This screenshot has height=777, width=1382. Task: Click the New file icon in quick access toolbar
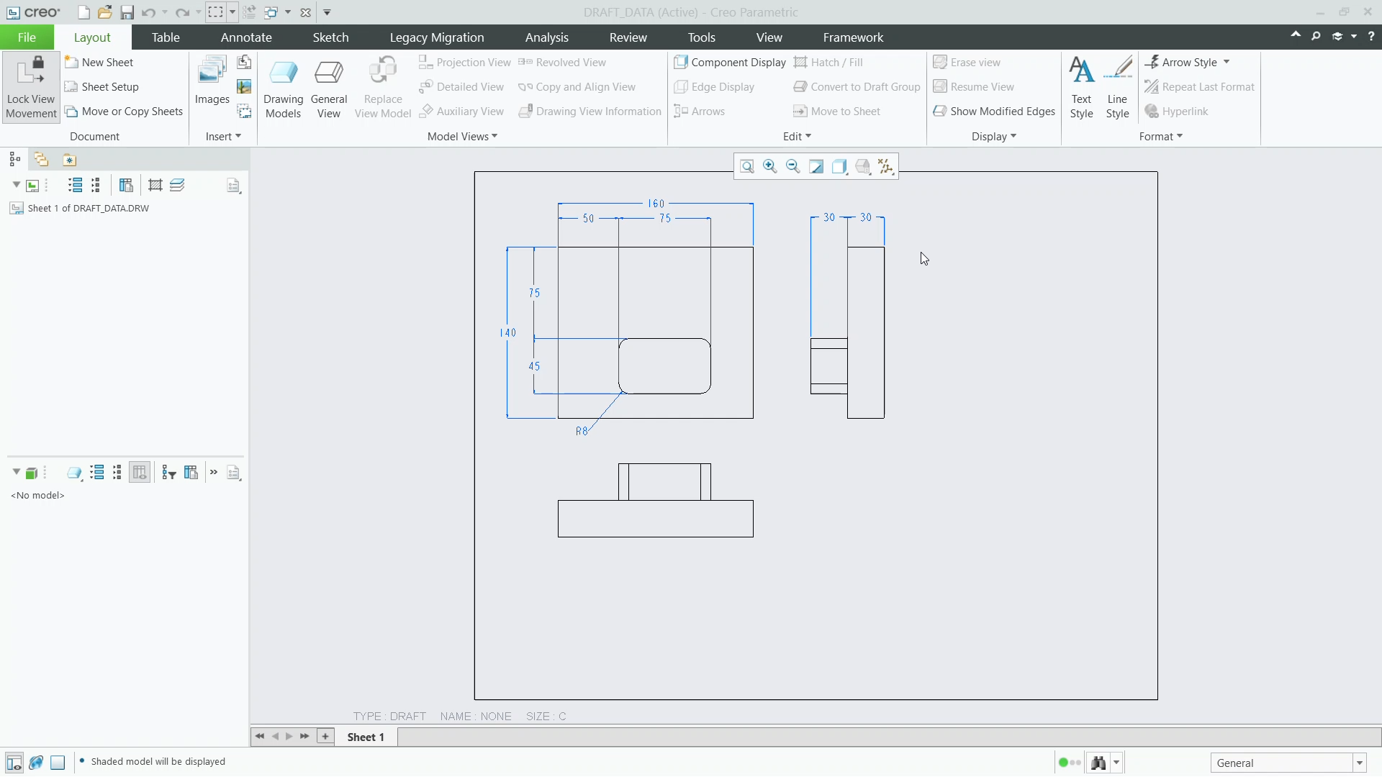click(83, 12)
